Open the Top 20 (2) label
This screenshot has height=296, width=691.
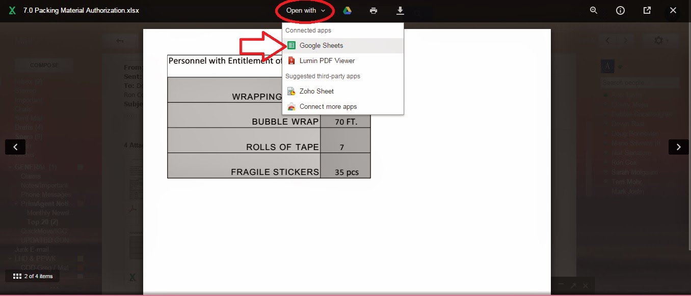coord(42,222)
